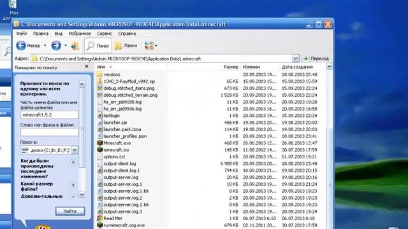Select the Read Me! Chrome icon
Viewport: 408px width, 229px height.
[99, 218]
